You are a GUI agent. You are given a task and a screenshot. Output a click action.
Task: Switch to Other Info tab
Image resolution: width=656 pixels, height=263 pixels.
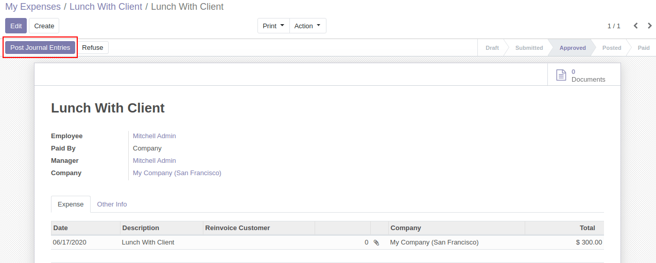[112, 204]
